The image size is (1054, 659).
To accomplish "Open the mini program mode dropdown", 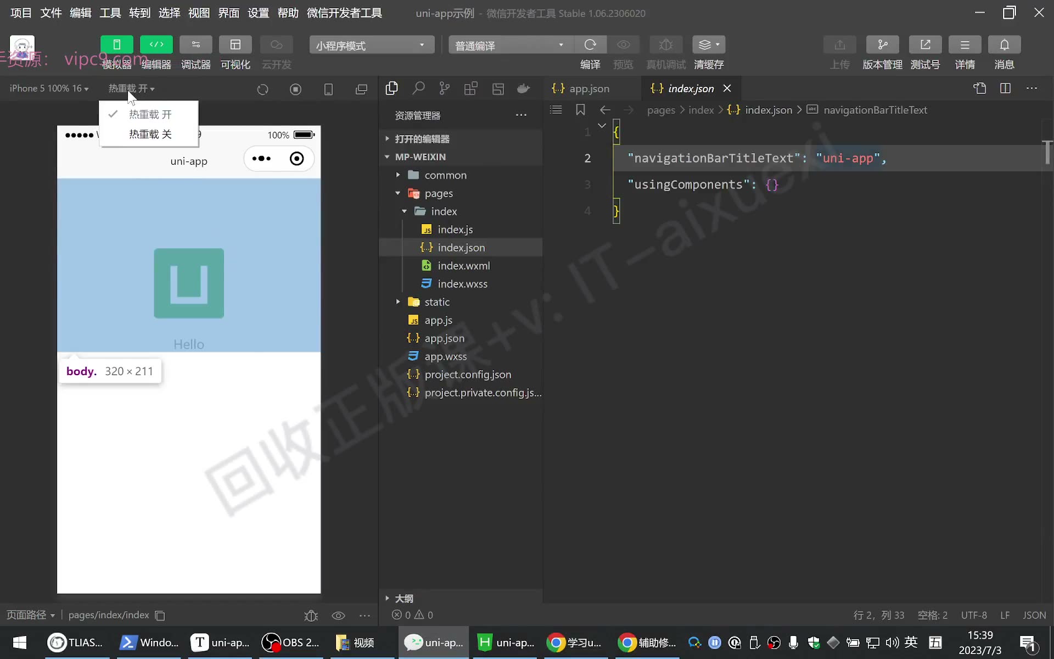I will pyautogui.click(x=372, y=45).
